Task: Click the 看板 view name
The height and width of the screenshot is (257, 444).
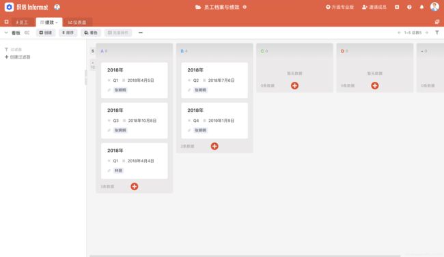Action: point(16,33)
